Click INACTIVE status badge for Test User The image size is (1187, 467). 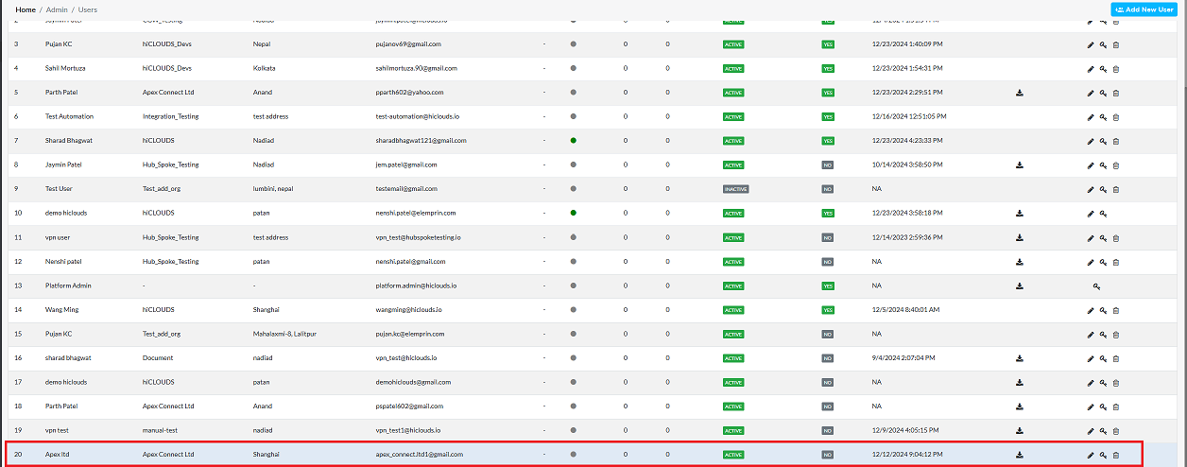point(735,189)
